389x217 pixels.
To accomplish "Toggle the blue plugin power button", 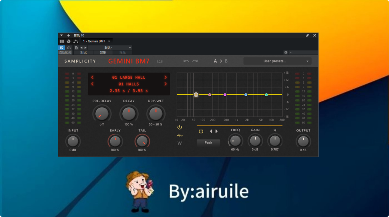I will 62,48.
